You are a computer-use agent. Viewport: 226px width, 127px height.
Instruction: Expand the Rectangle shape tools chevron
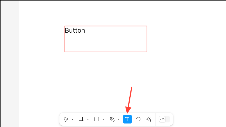[103, 119]
